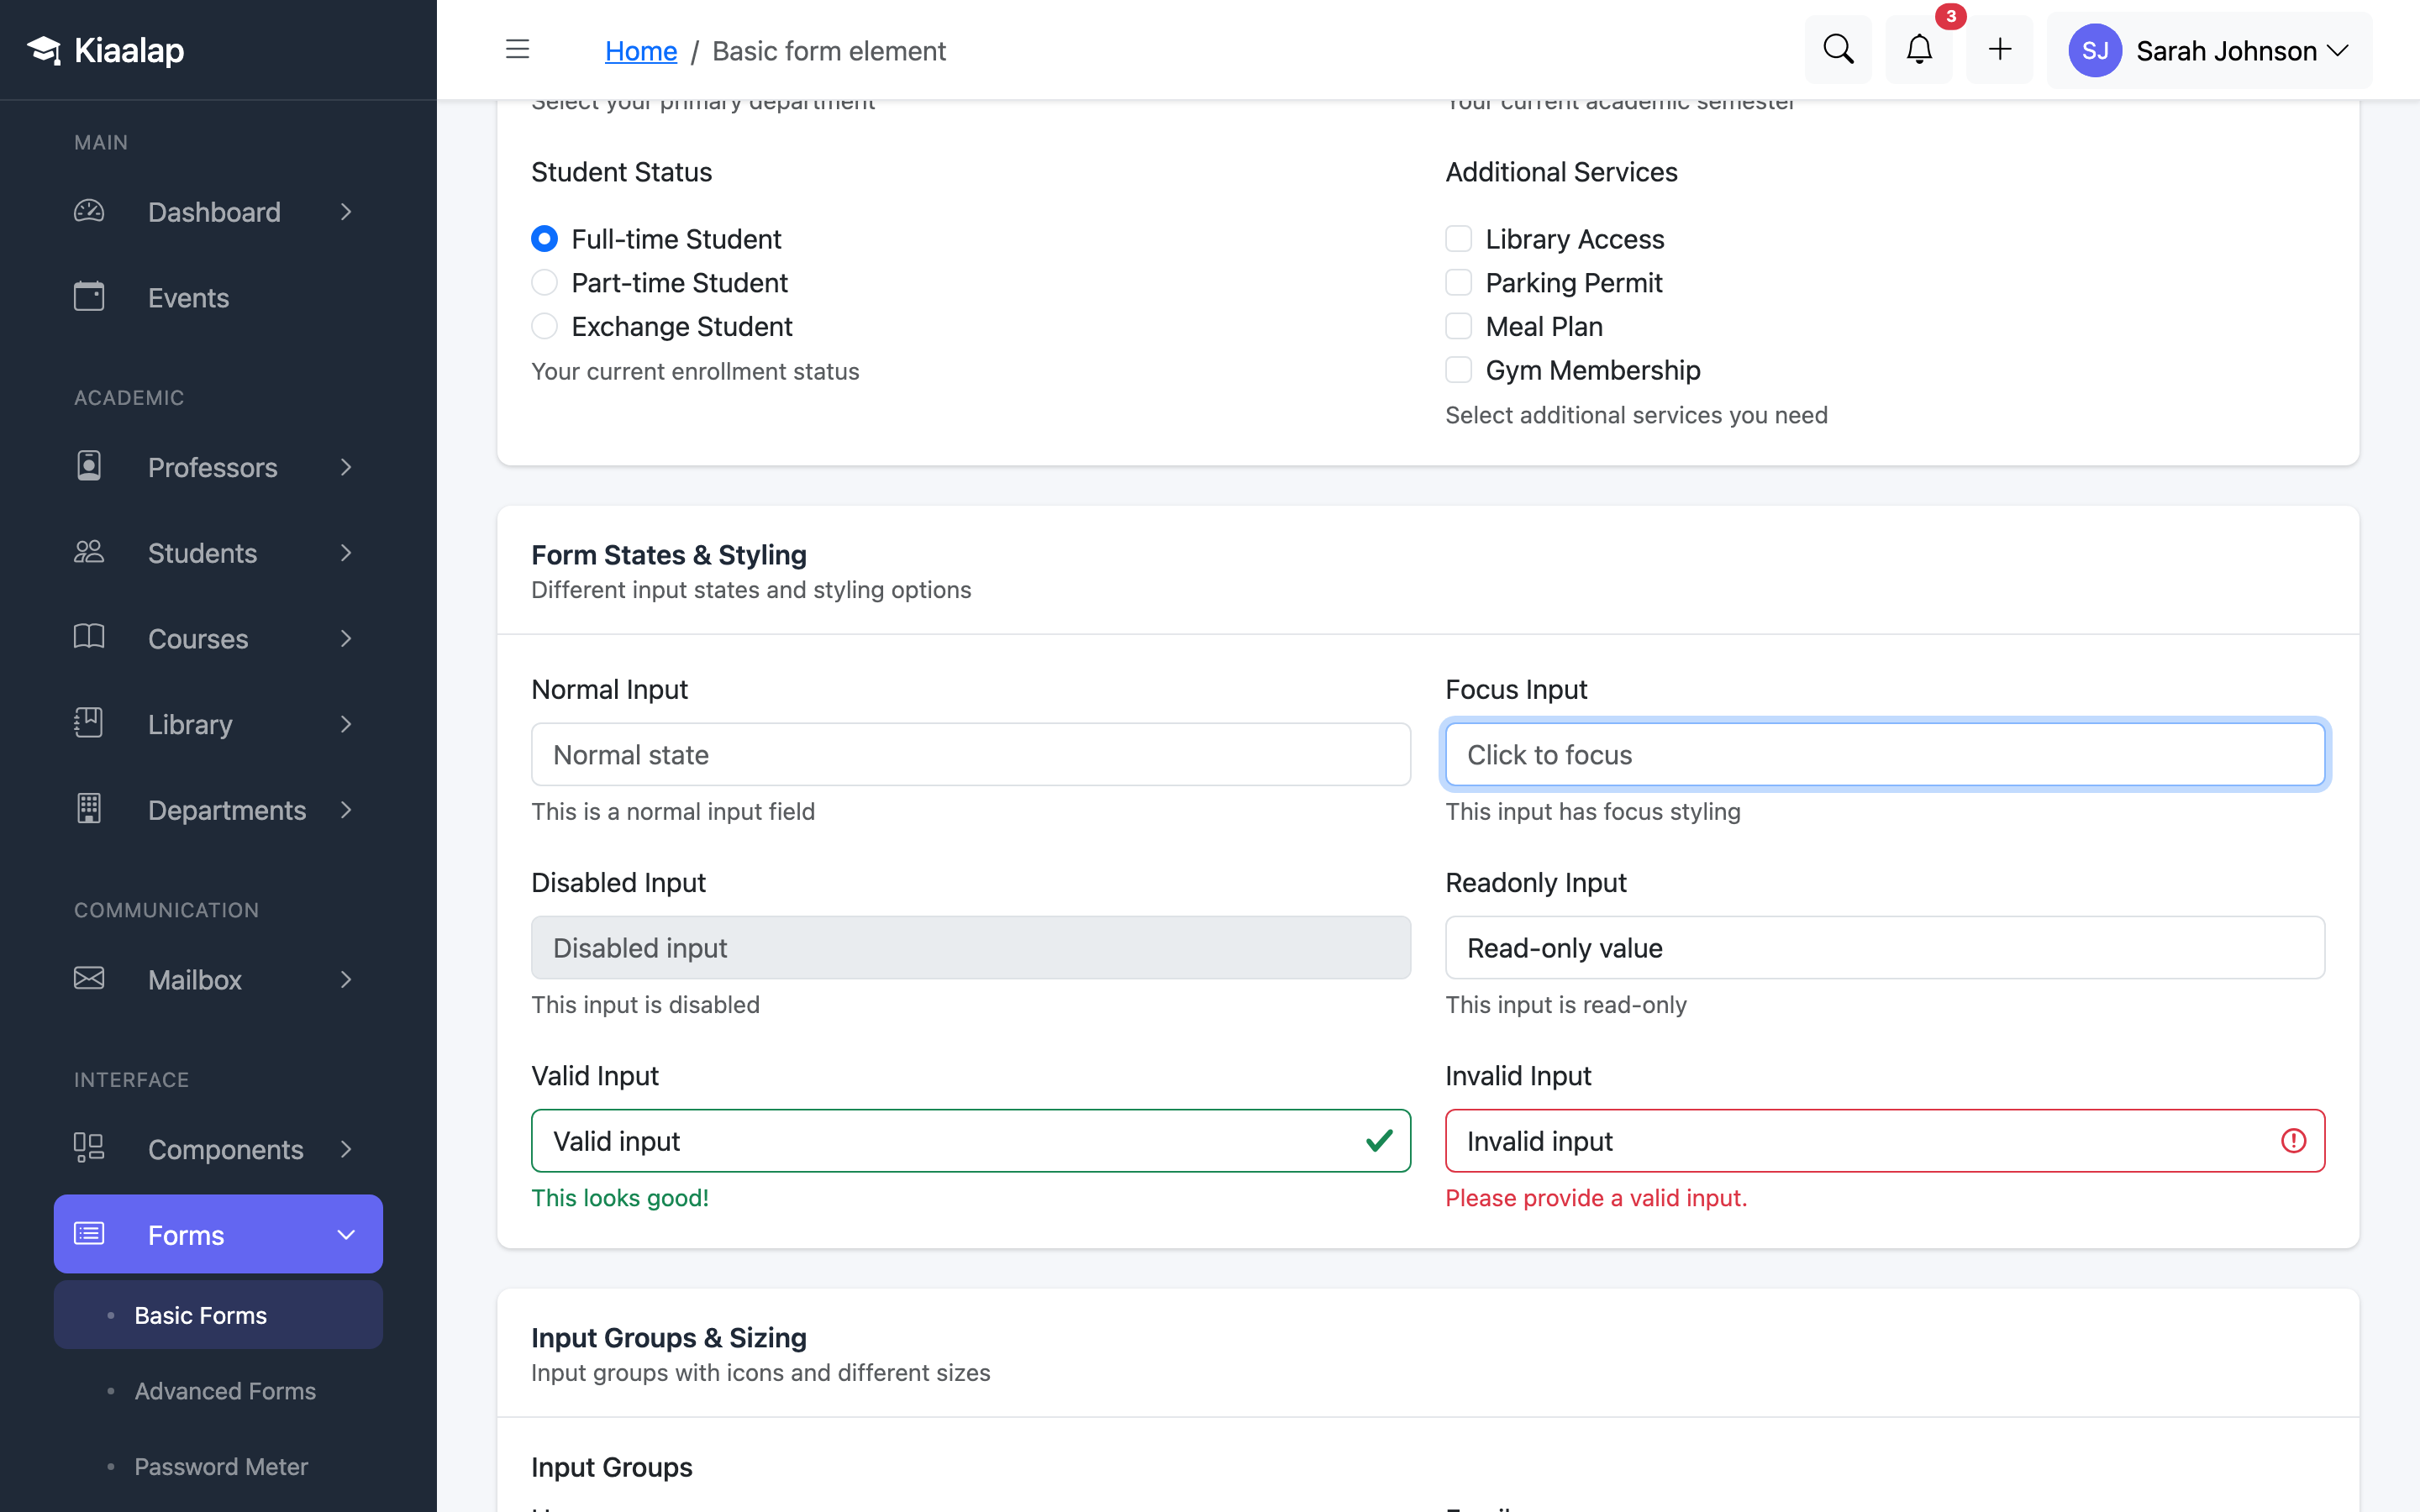The image size is (2420, 1512).
Task: Click the Professors menu label
Action: point(212,467)
